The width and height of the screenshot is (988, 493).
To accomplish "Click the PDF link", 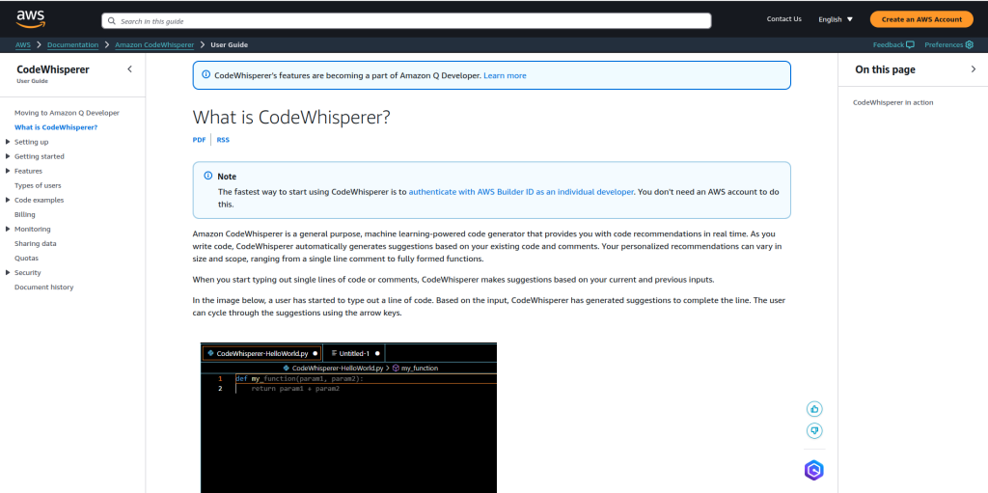I will [199, 140].
